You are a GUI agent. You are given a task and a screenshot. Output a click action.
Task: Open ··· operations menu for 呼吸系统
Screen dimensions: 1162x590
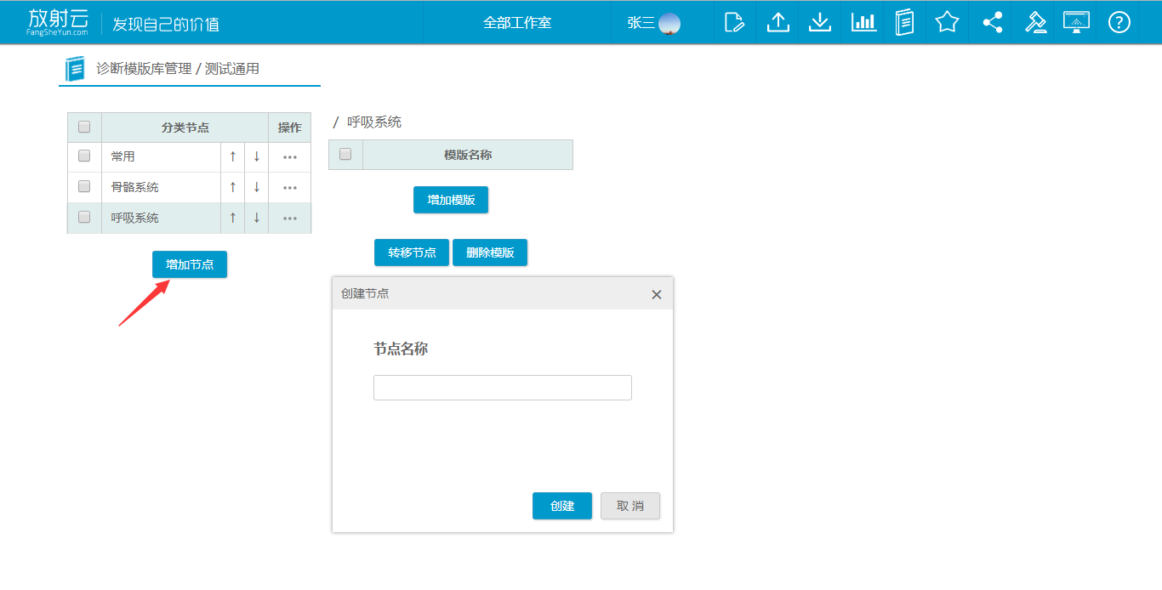click(x=290, y=218)
